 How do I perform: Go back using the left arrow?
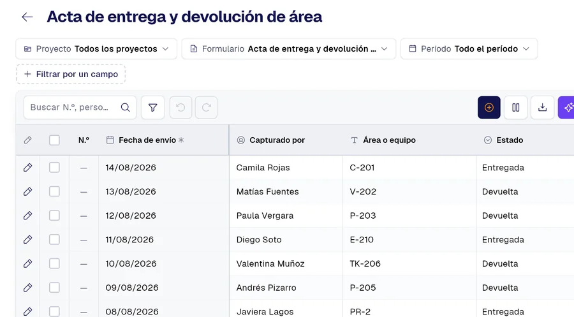tap(27, 17)
